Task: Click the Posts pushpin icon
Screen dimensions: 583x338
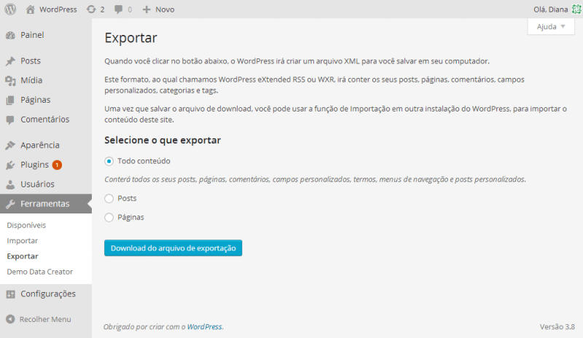Action: tap(10, 61)
